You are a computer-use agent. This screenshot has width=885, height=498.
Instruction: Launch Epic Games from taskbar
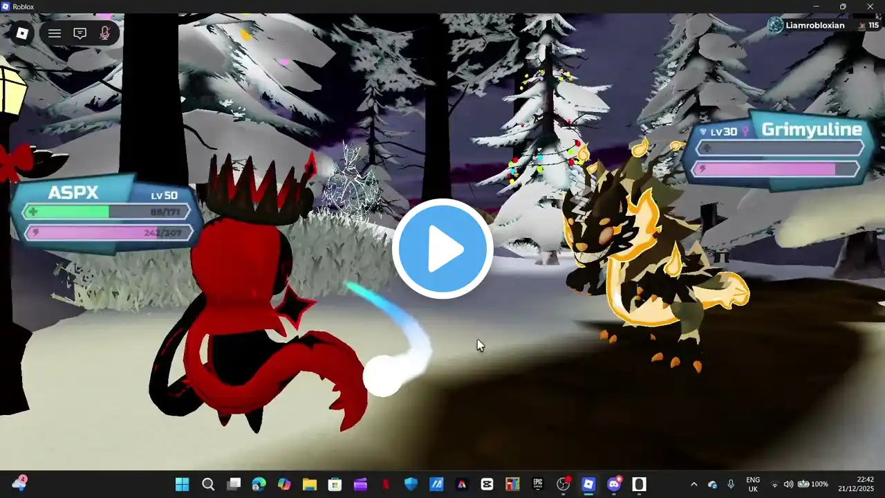pos(538,484)
